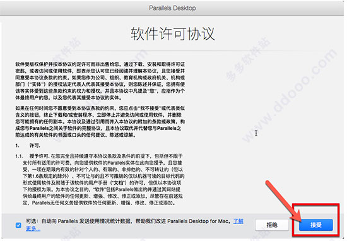347x241 pixels.
Task: Open the 了解更多 link
Action: [238, 221]
